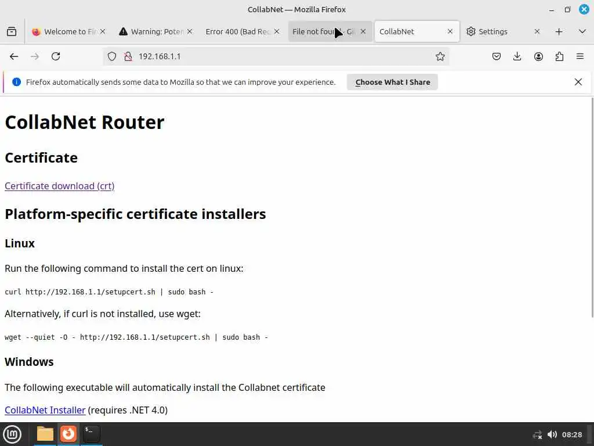The image size is (594, 446).
Task: Open the Firefox application menu
Action: click(580, 56)
